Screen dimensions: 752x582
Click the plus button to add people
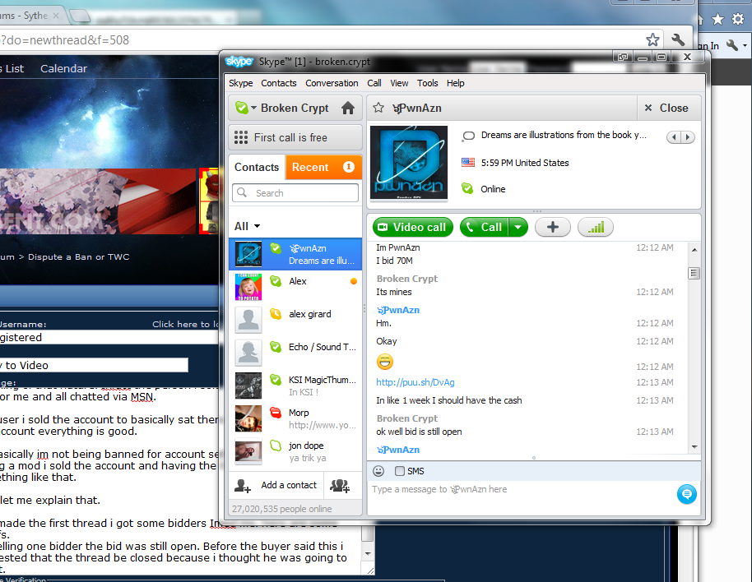pos(553,227)
